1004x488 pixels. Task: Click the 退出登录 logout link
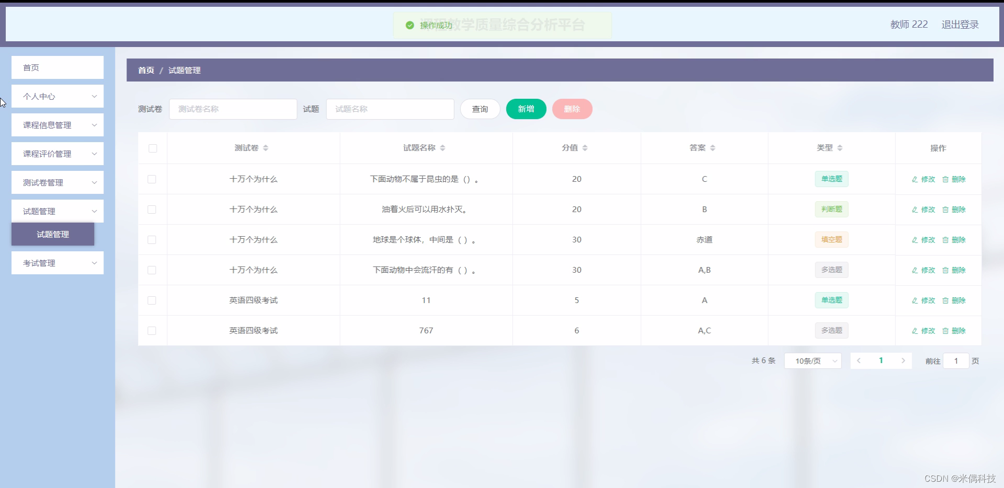point(960,24)
